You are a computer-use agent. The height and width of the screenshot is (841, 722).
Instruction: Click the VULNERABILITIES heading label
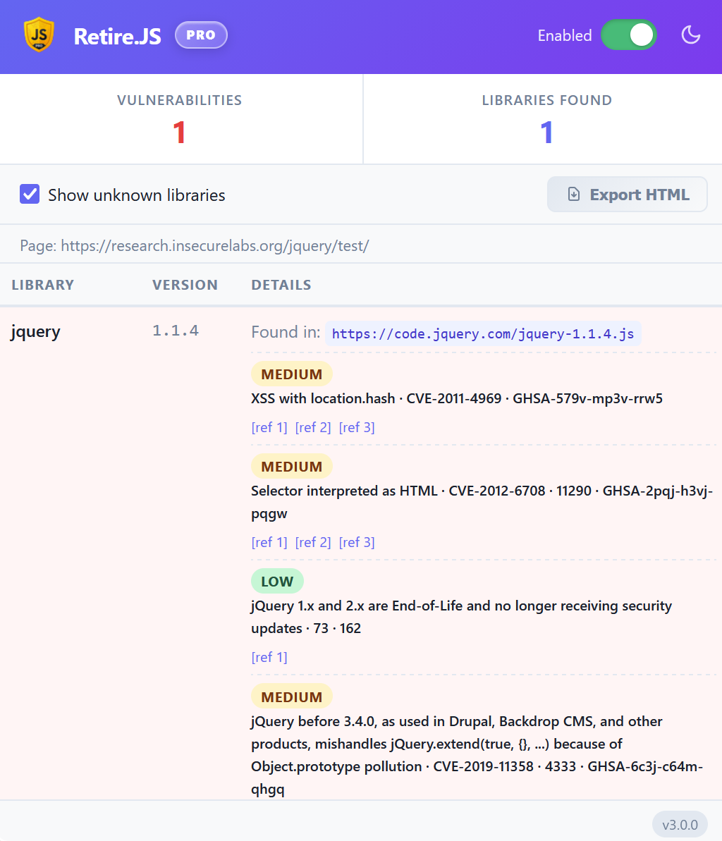coord(180,100)
